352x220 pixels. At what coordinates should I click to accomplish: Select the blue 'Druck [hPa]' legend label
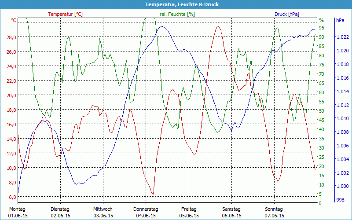tap(287, 14)
